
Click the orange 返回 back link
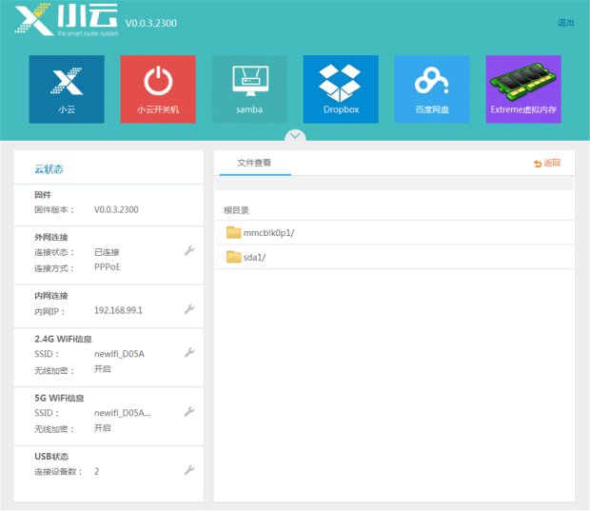coord(547,163)
